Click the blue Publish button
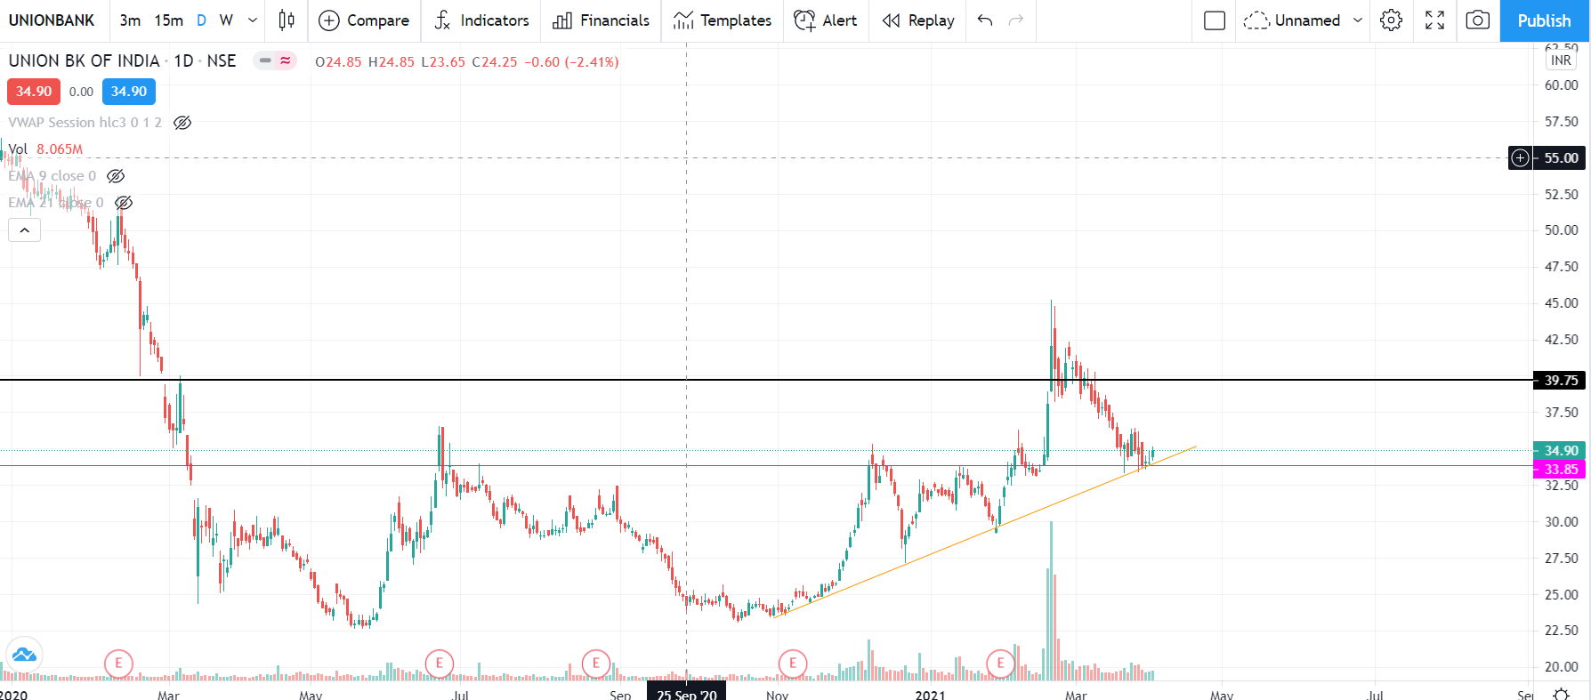 coord(1544,20)
